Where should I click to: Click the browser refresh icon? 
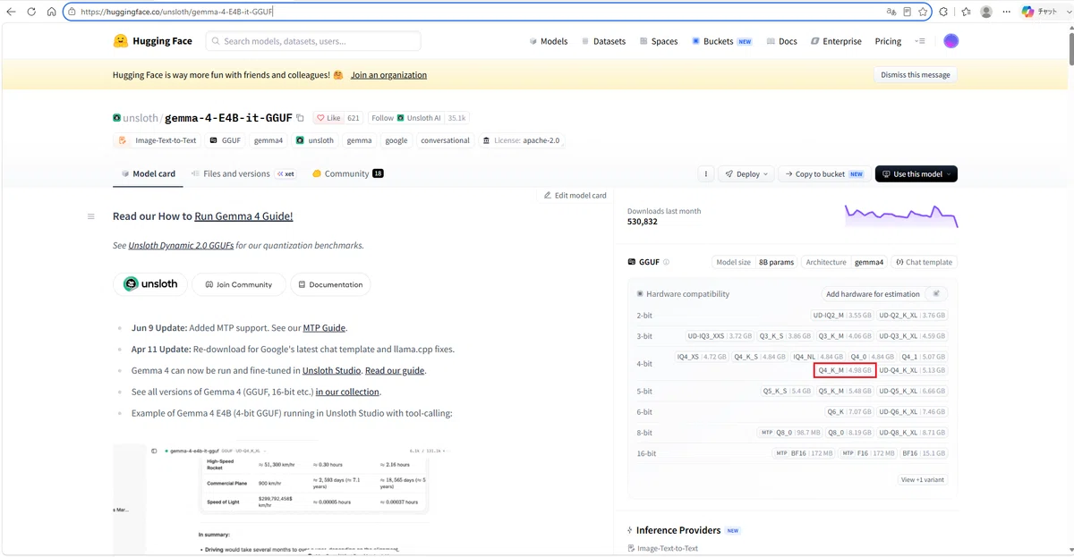pos(31,13)
